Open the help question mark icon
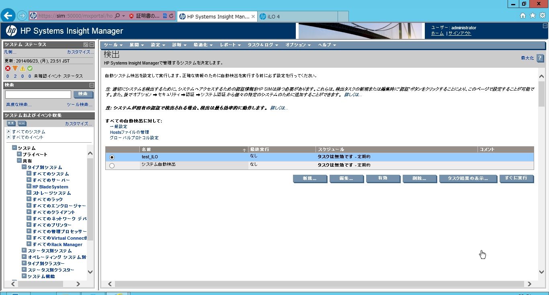Viewport: 549px width, 295px height. tap(541, 58)
